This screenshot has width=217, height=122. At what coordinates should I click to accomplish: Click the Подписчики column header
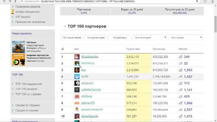pos(133,49)
